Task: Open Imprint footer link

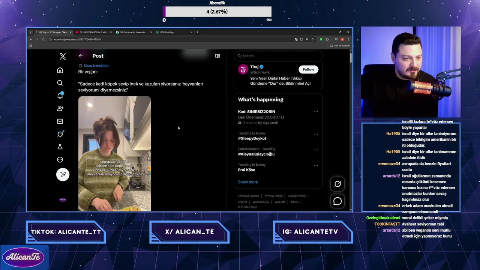Action: 243,202
